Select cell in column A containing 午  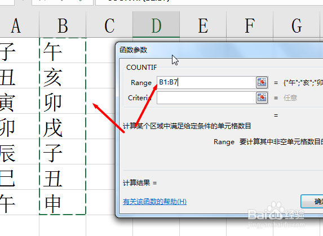pos(19,202)
